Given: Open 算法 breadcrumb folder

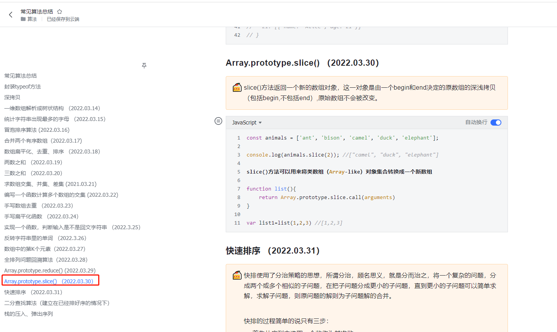Looking at the screenshot, I should pyautogui.click(x=29, y=19).
